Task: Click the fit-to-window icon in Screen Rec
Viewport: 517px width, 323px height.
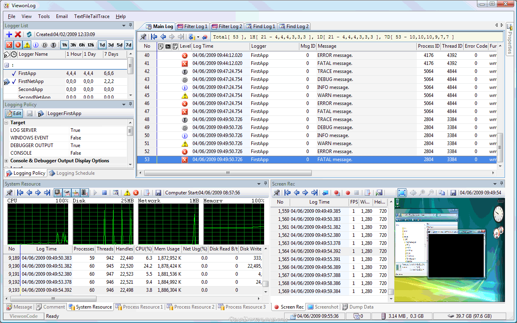Action: pos(402,193)
